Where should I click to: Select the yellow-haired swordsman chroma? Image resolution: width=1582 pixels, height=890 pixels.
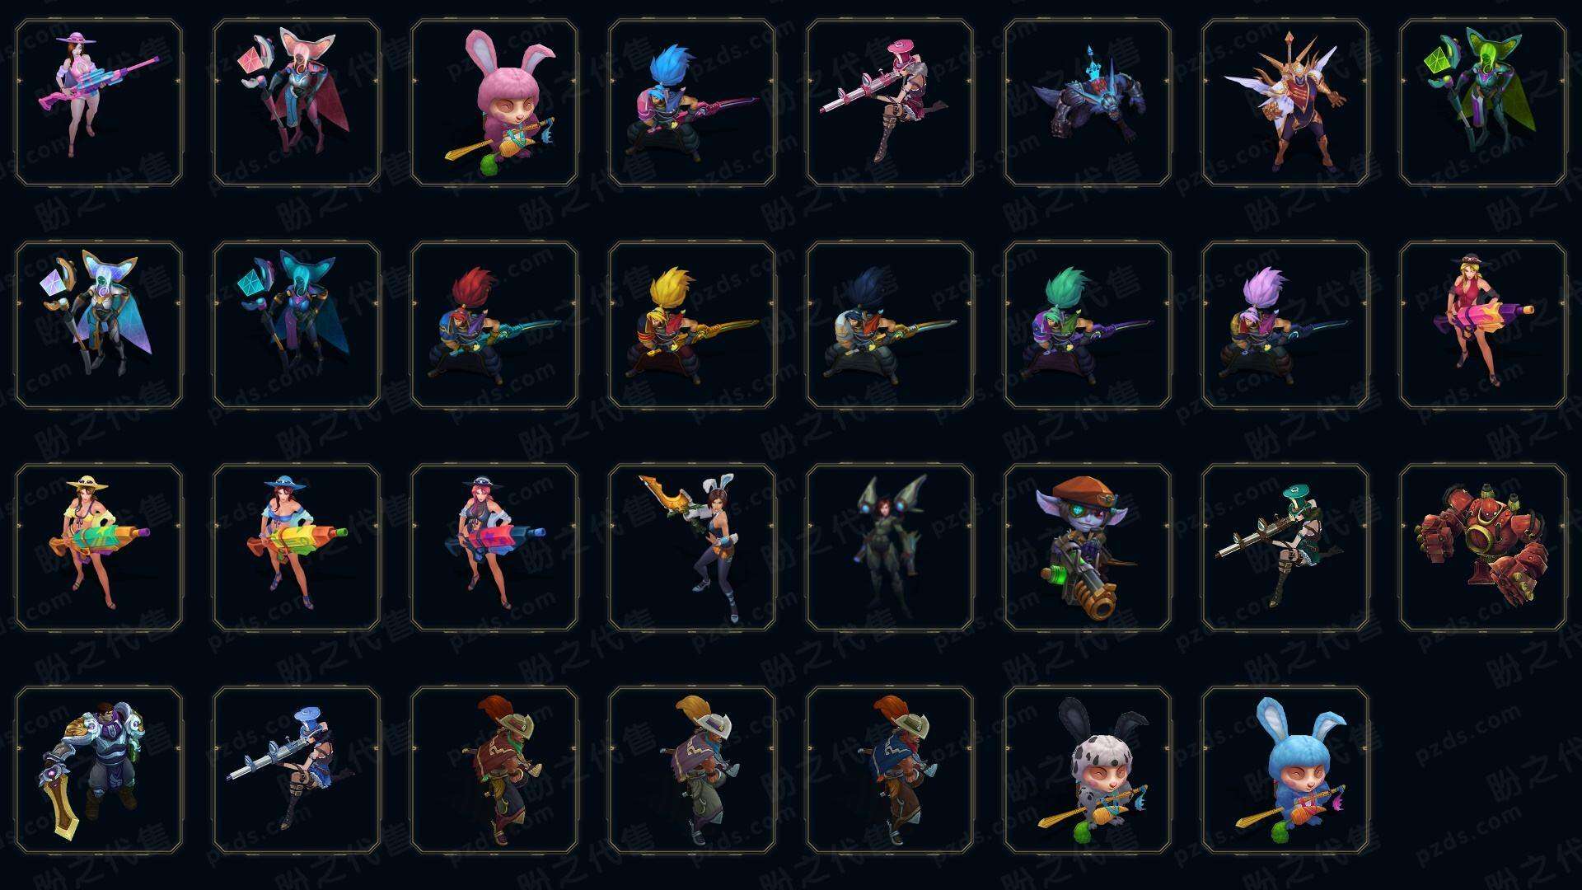pos(692,326)
